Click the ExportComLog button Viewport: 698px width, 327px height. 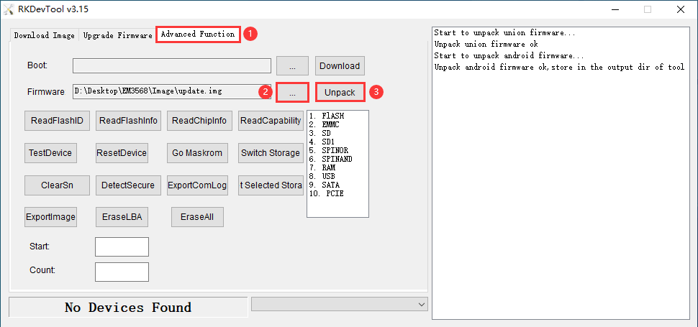197,185
